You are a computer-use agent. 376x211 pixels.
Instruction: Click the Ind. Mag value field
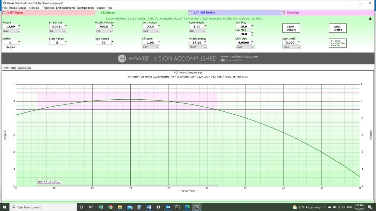(x=243, y=26)
